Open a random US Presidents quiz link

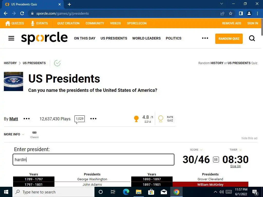point(239,63)
